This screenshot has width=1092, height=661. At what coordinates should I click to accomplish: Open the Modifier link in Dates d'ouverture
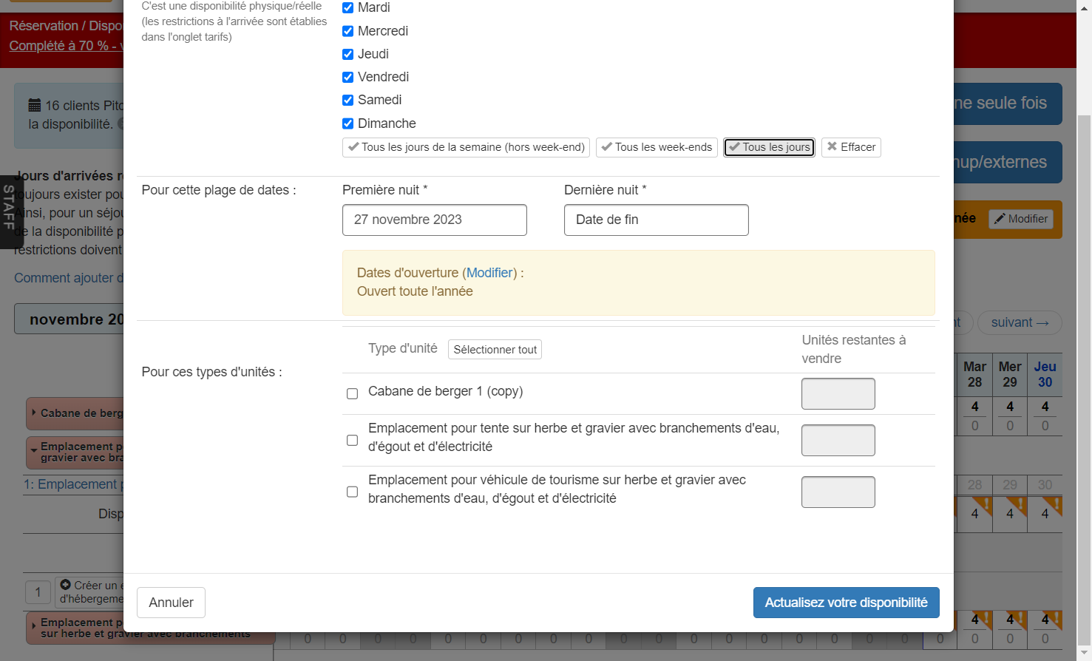489,273
